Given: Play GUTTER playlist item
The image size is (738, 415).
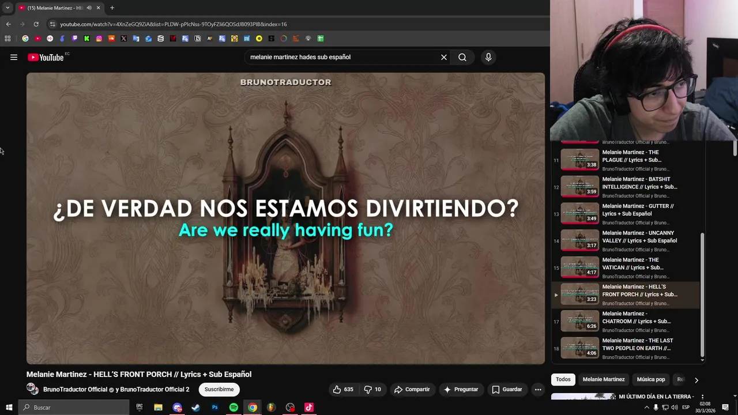Looking at the screenshot, I should [x=626, y=214].
